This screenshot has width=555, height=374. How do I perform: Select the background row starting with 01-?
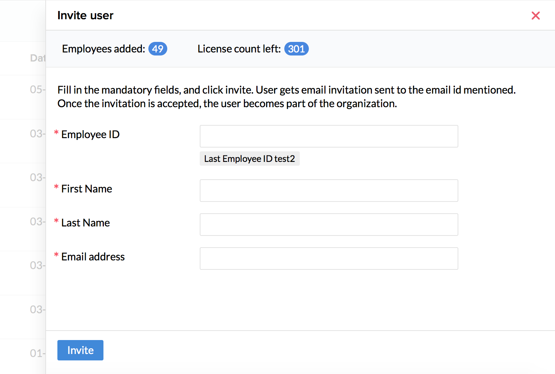pos(37,353)
